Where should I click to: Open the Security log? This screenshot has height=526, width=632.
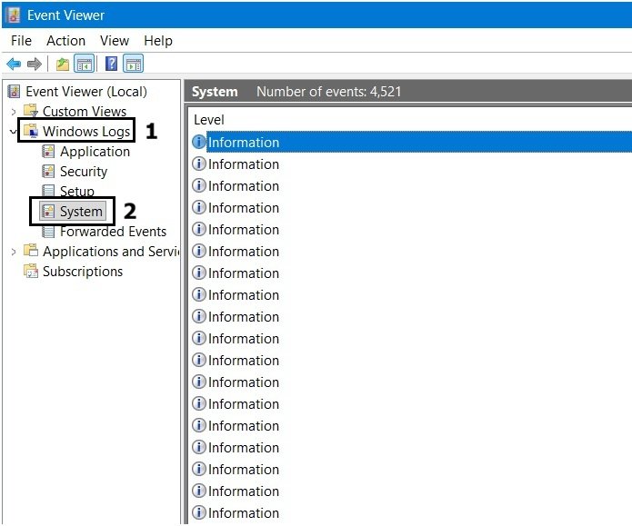pos(84,172)
